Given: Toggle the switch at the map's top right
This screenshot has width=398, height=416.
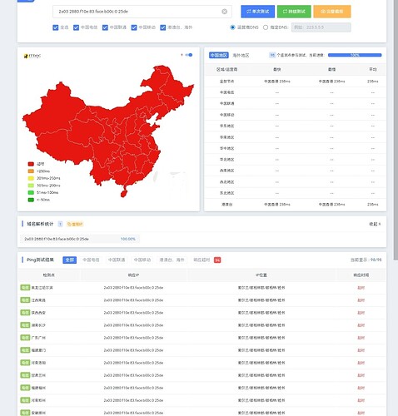Looking at the screenshot, I should pos(189,55).
